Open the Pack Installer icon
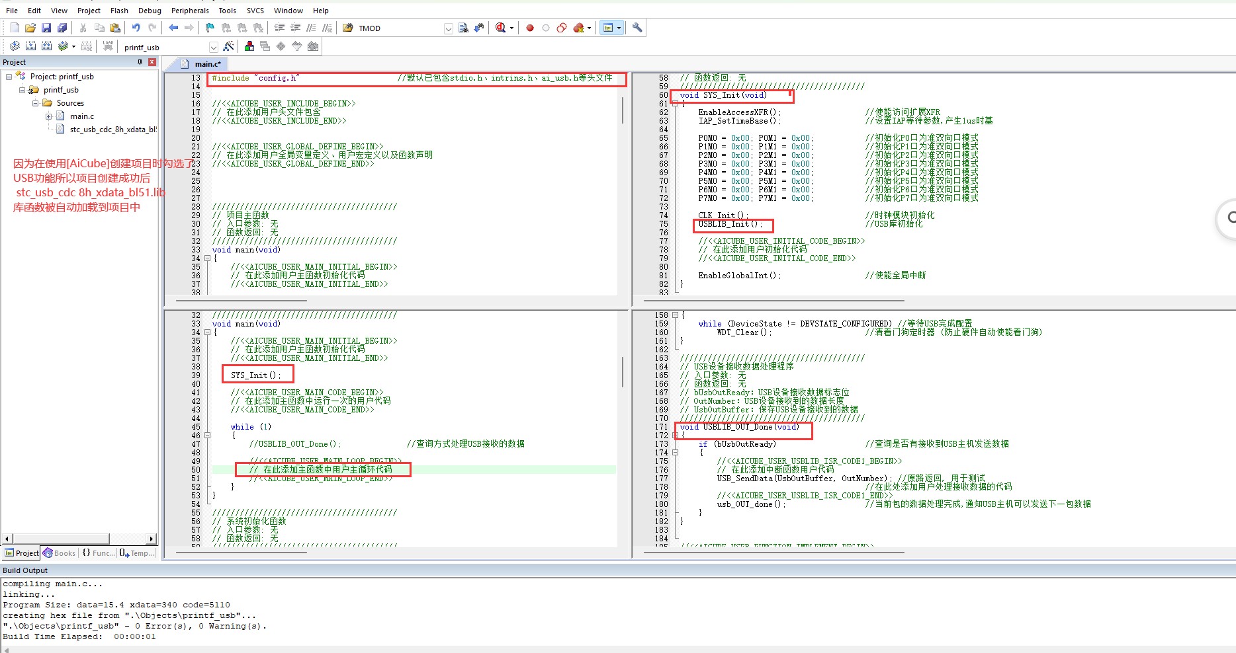1236x653 pixels. [313, 46]
